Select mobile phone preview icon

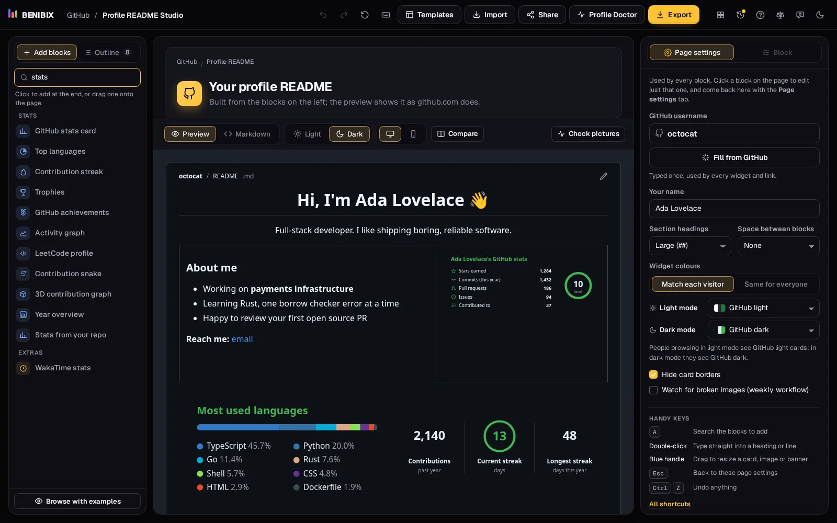[413, 134]
